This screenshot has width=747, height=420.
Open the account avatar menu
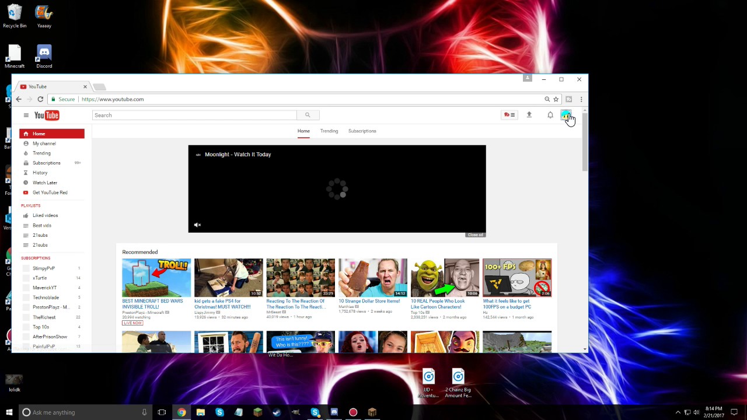pos(566,115)
